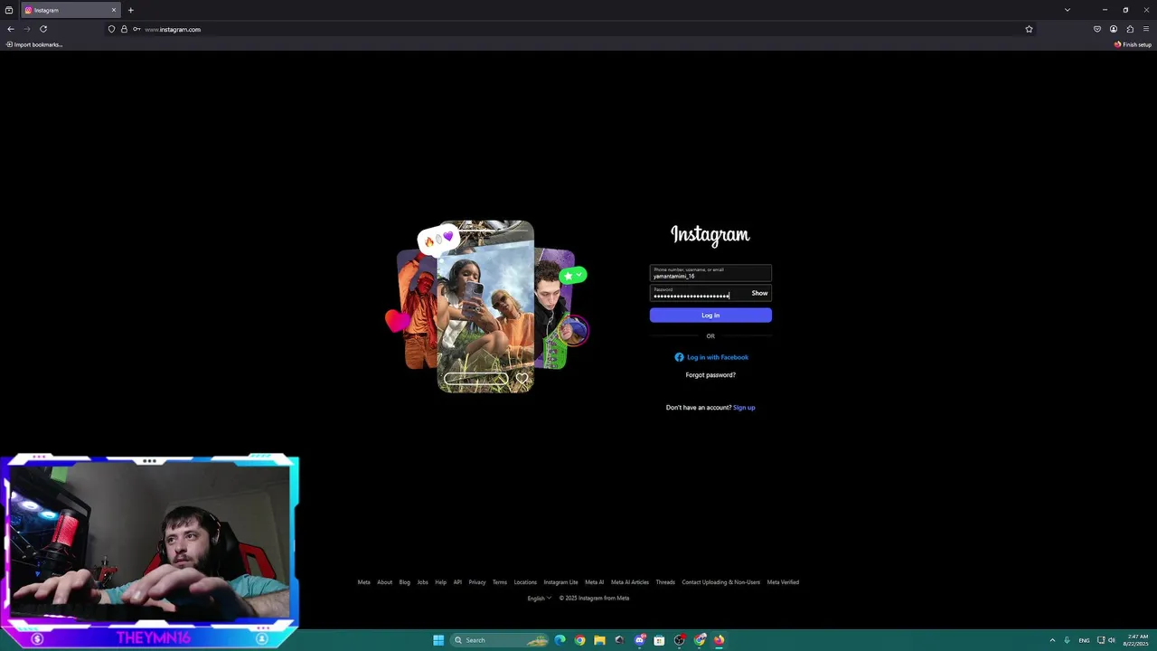Click the microphone tray icon
This screenshot has width=1157, height=651.
[1067, 640]
